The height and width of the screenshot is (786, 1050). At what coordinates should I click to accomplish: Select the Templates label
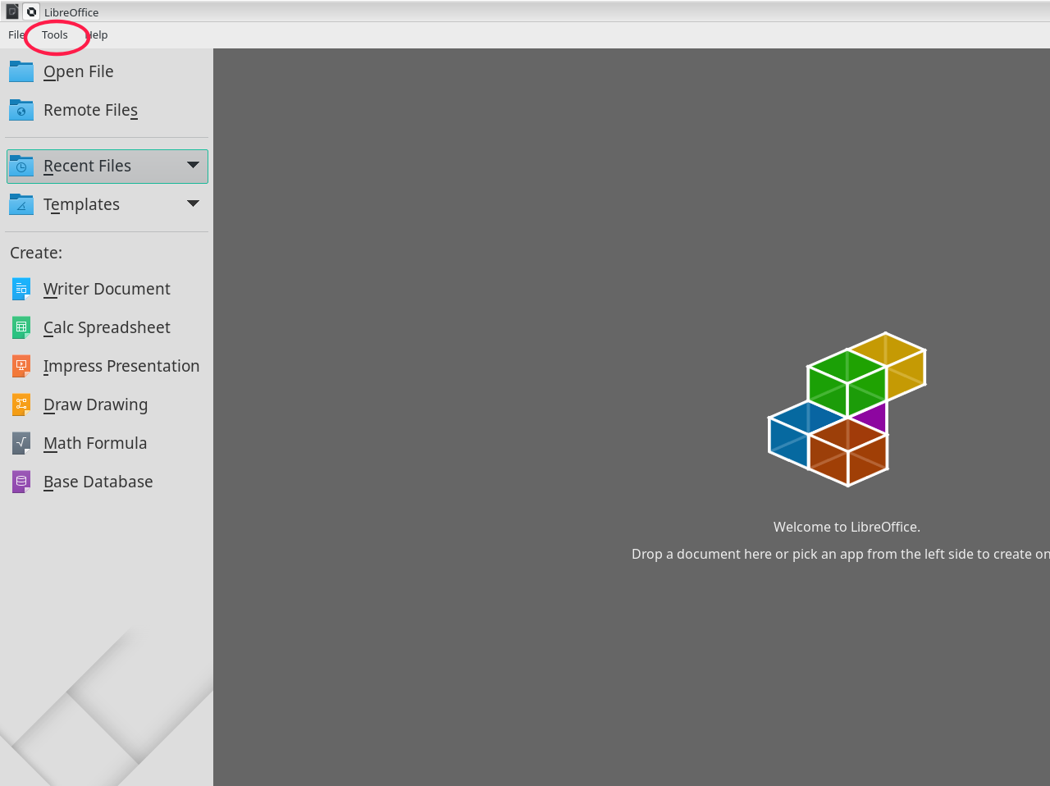click(x=81, y=204)
